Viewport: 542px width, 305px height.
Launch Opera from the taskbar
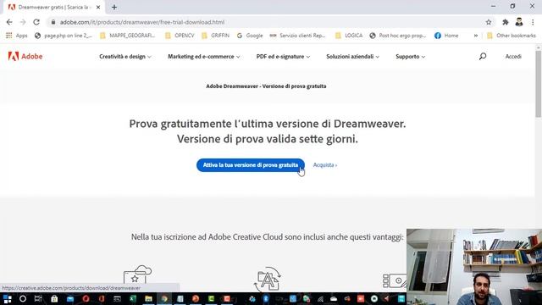tap(86, 299)
